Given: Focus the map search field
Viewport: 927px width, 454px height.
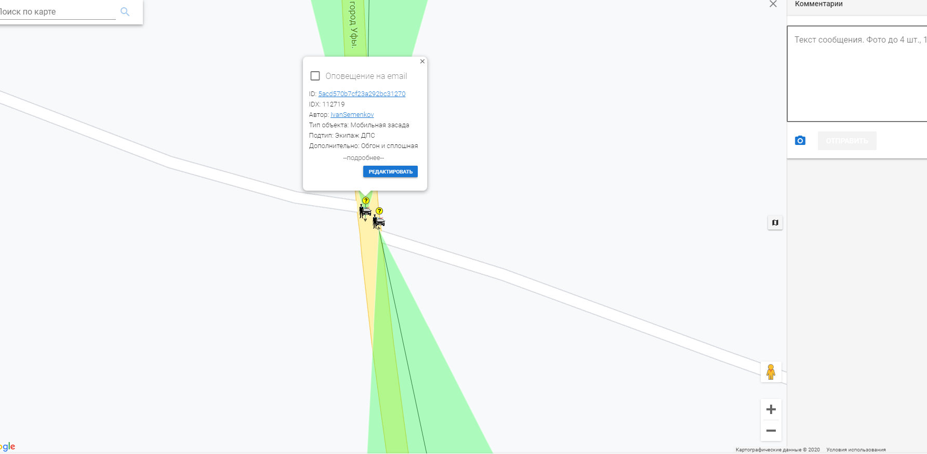Looking at the screenshot, I should 57,11.
